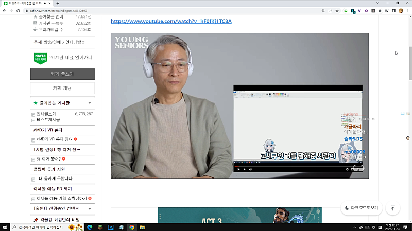Screen dimensions: 412x231
Task: Open the 베스트게시글 board
Action: 49,119
